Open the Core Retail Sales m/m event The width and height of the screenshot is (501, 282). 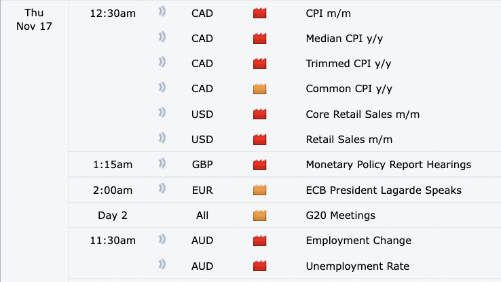coord(363,115)
